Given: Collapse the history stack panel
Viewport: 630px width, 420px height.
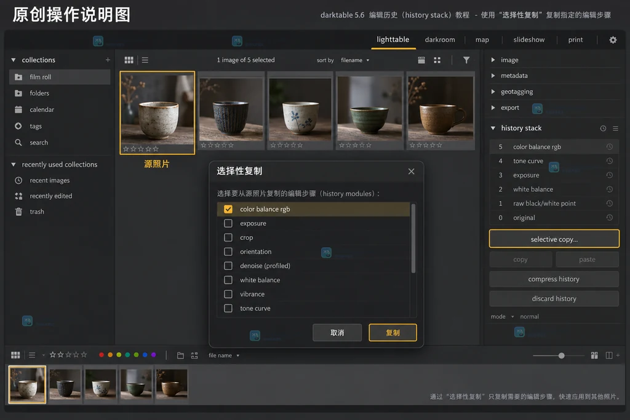Looking at the screenshot, I should (493, 128).
